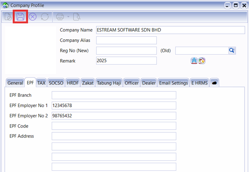The height and width of the screenshot is (172, 249).
Task: Click the Company Name field
Action: coord(170,30)
